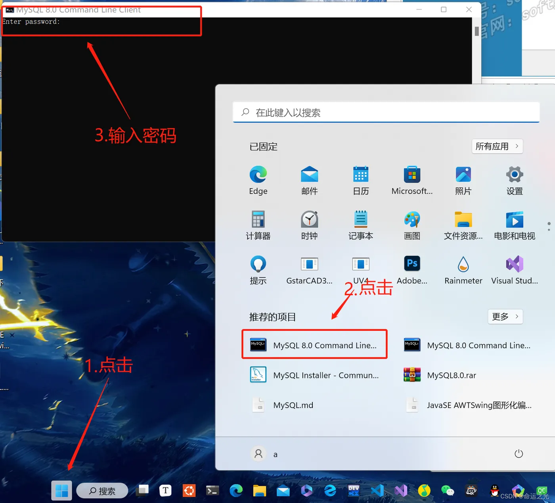Open Typora from the taskbar
Viewport: 555px width, 503px height.
[x=165, y=491]
